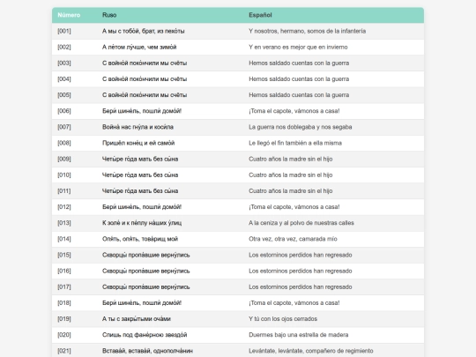Click the Russian line in row [019]
The width and height of the screenshot is (476, 357).
(x=137, y=319)
